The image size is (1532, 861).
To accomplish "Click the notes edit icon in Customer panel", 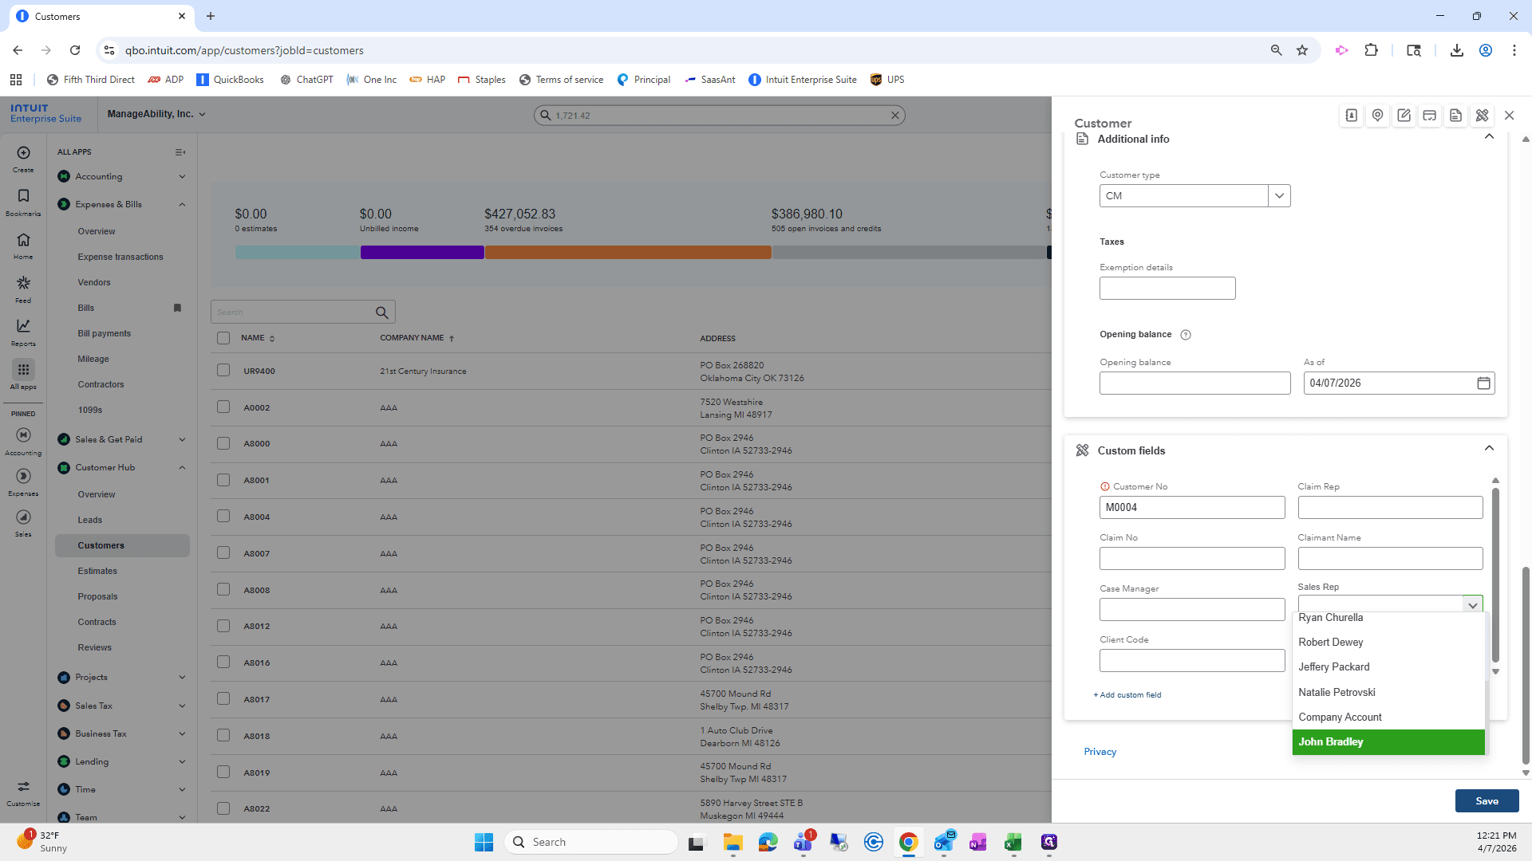I will click(1404, 116).
